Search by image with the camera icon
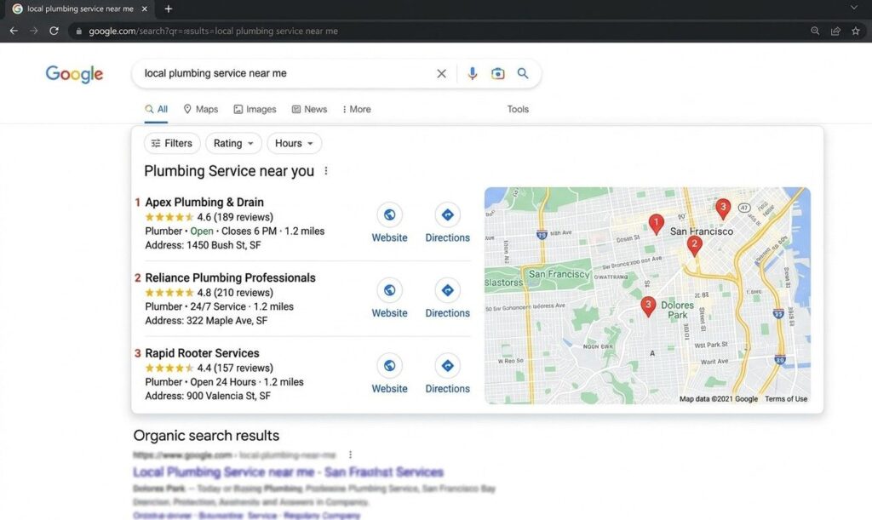Viewport: 872px width, 520px height. tap(497, 73)
